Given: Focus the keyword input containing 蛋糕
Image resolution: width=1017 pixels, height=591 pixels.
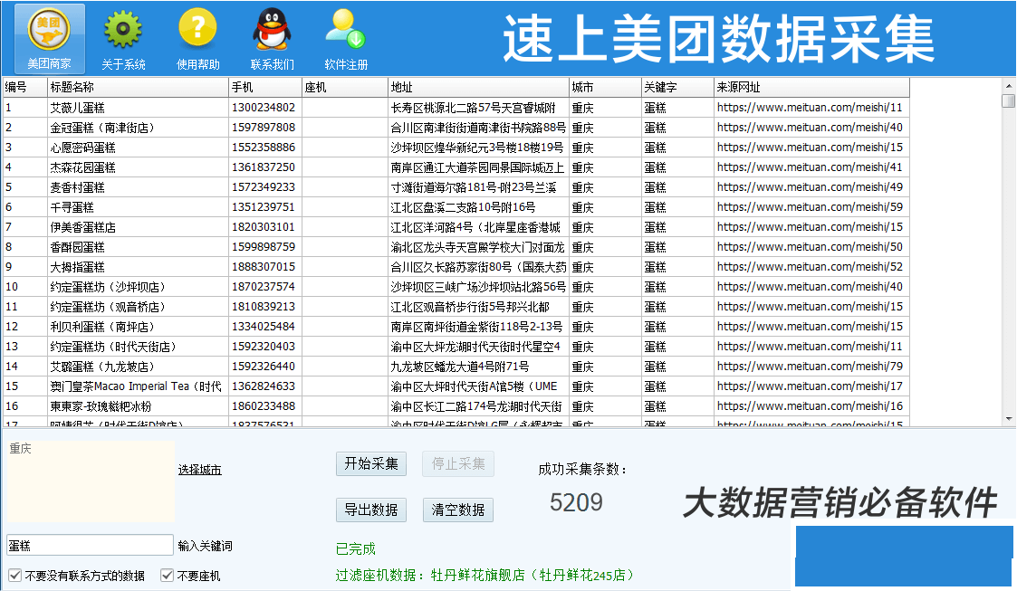Looking at the screenshot, I should point(90,546).
